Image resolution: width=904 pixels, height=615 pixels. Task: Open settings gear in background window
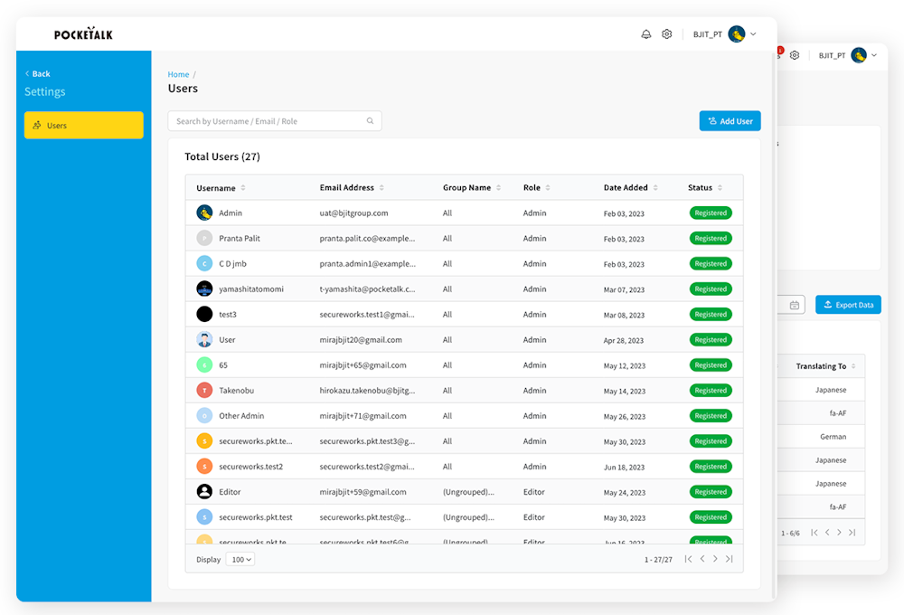[795, 55]
